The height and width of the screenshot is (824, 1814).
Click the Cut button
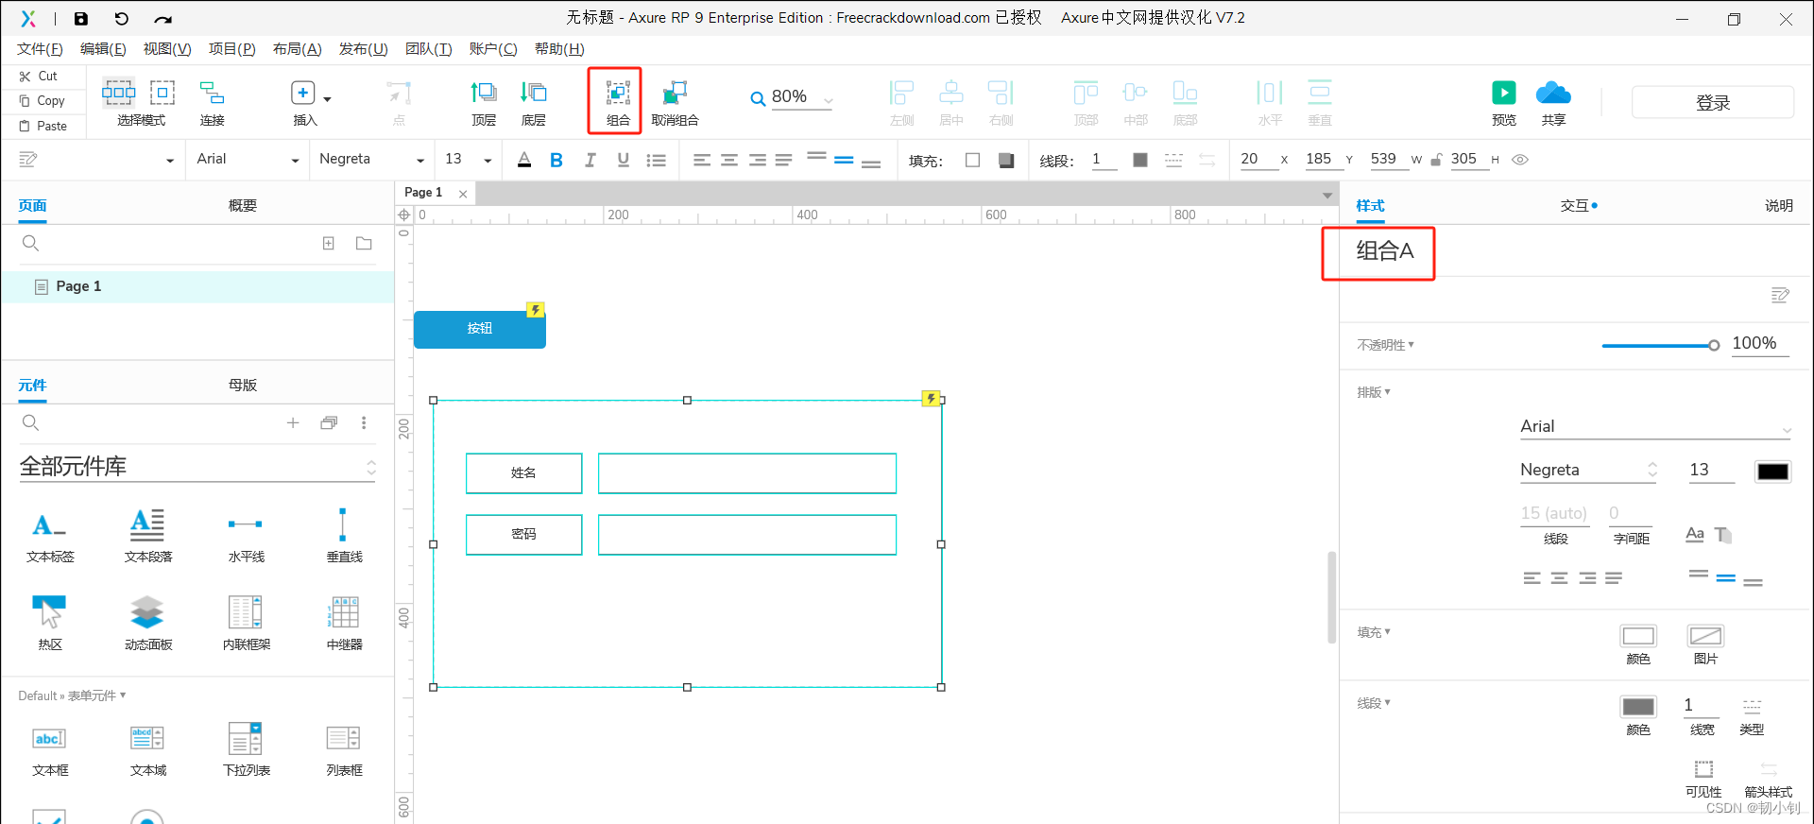[39, 76]
